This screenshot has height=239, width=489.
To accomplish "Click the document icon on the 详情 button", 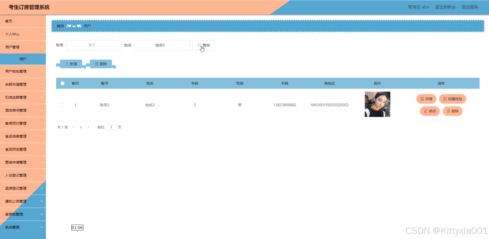I will 422,99.
